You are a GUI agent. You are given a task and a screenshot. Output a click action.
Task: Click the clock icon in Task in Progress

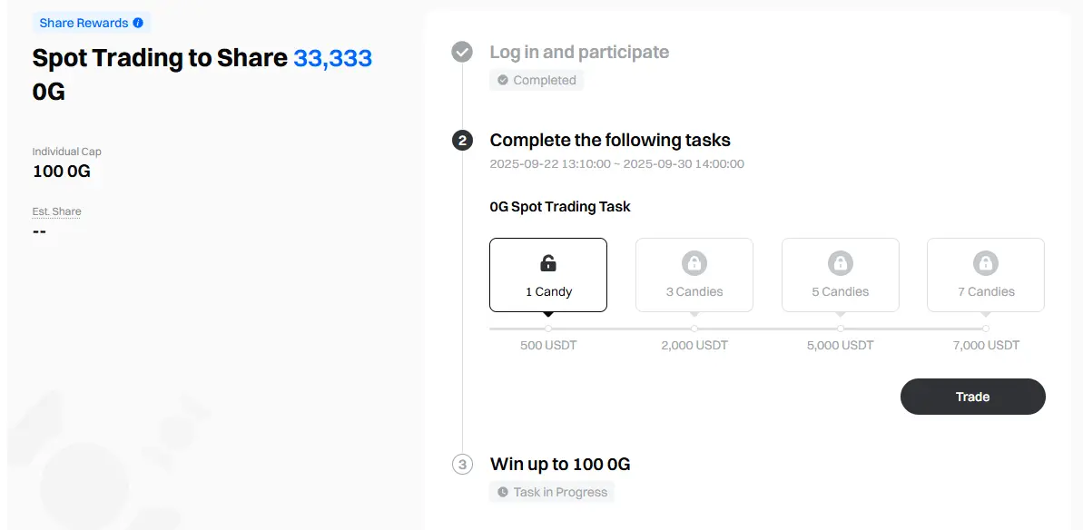(503, 492)
